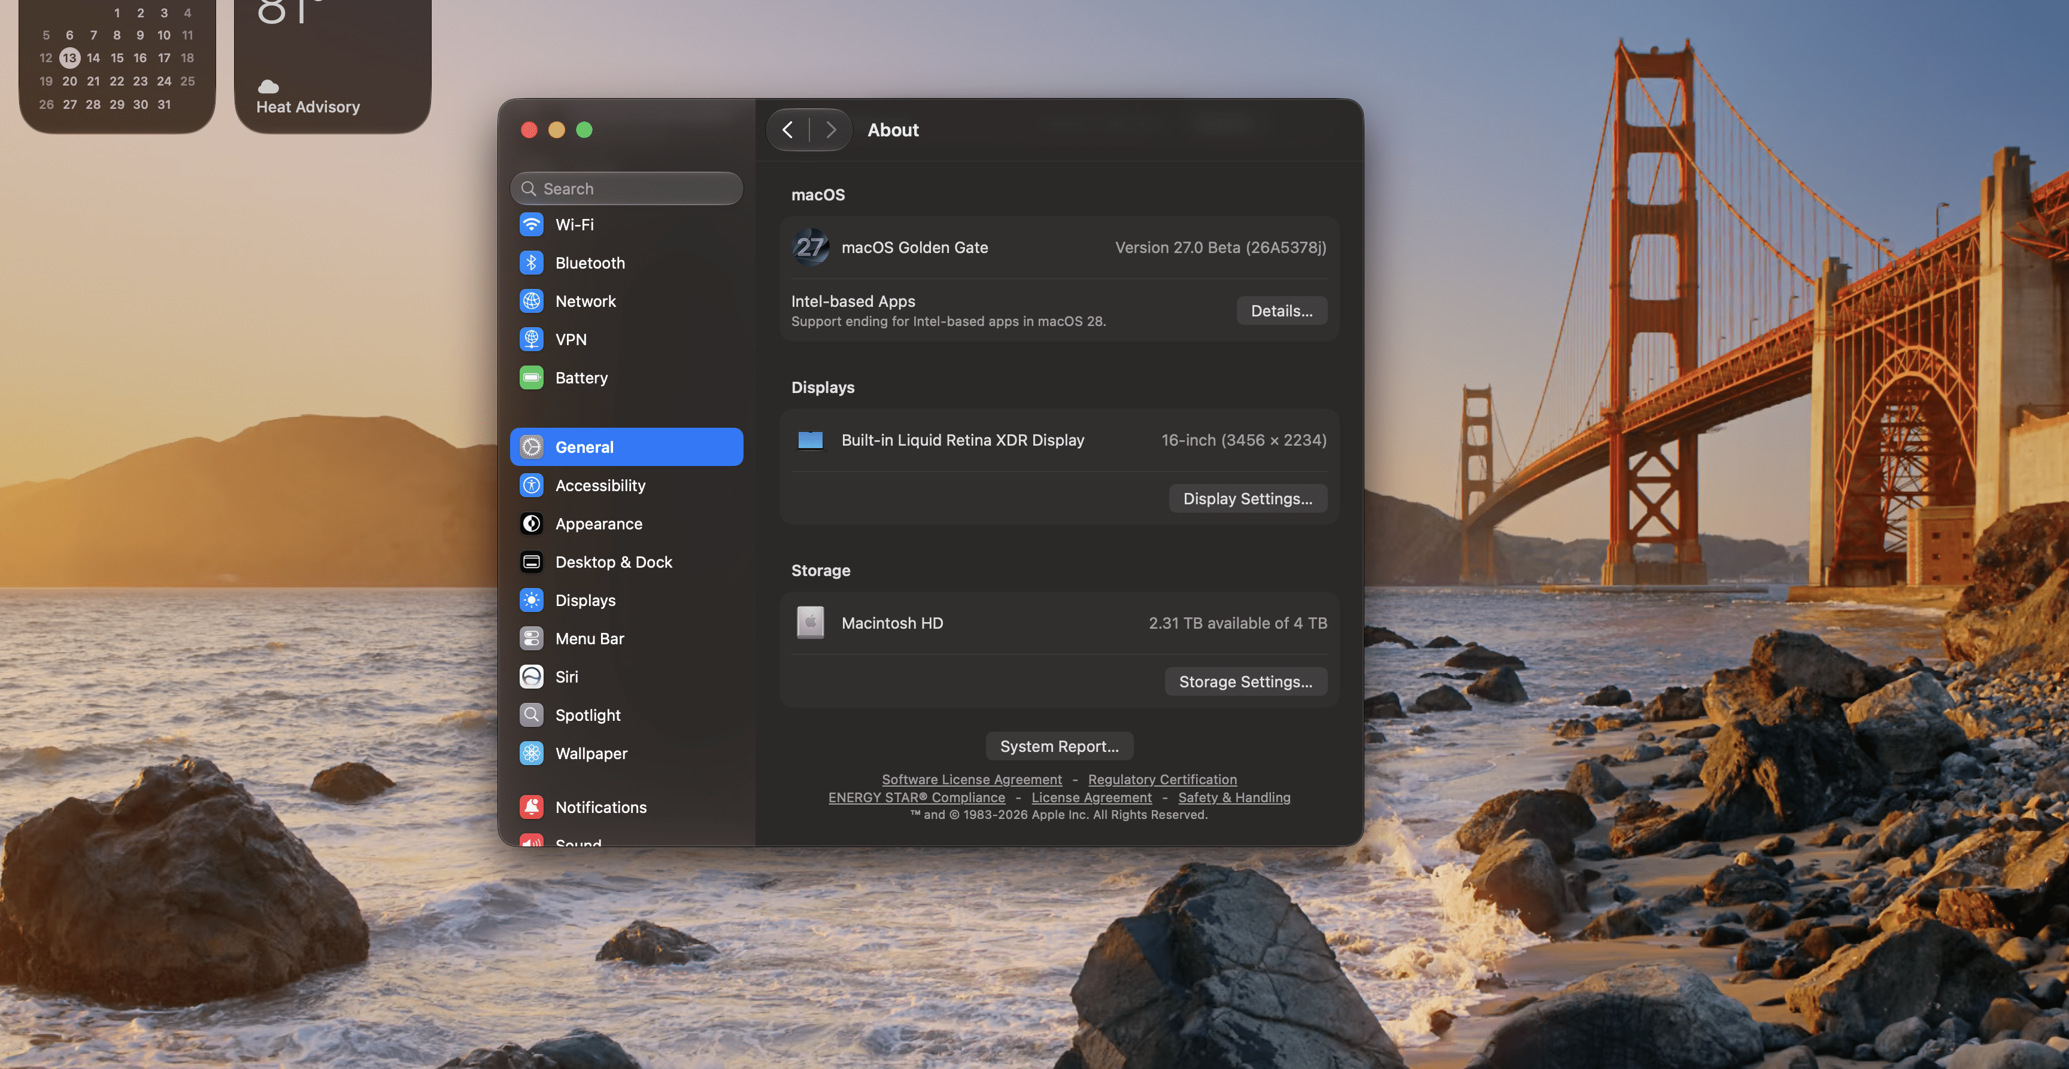Click the Search field in sidebar
The width and height of the screenshot is (2069, 1069).
(626, 188)
